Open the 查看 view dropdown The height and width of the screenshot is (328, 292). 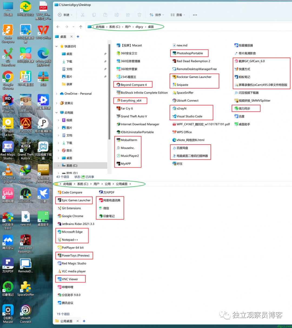click(178, 15)
